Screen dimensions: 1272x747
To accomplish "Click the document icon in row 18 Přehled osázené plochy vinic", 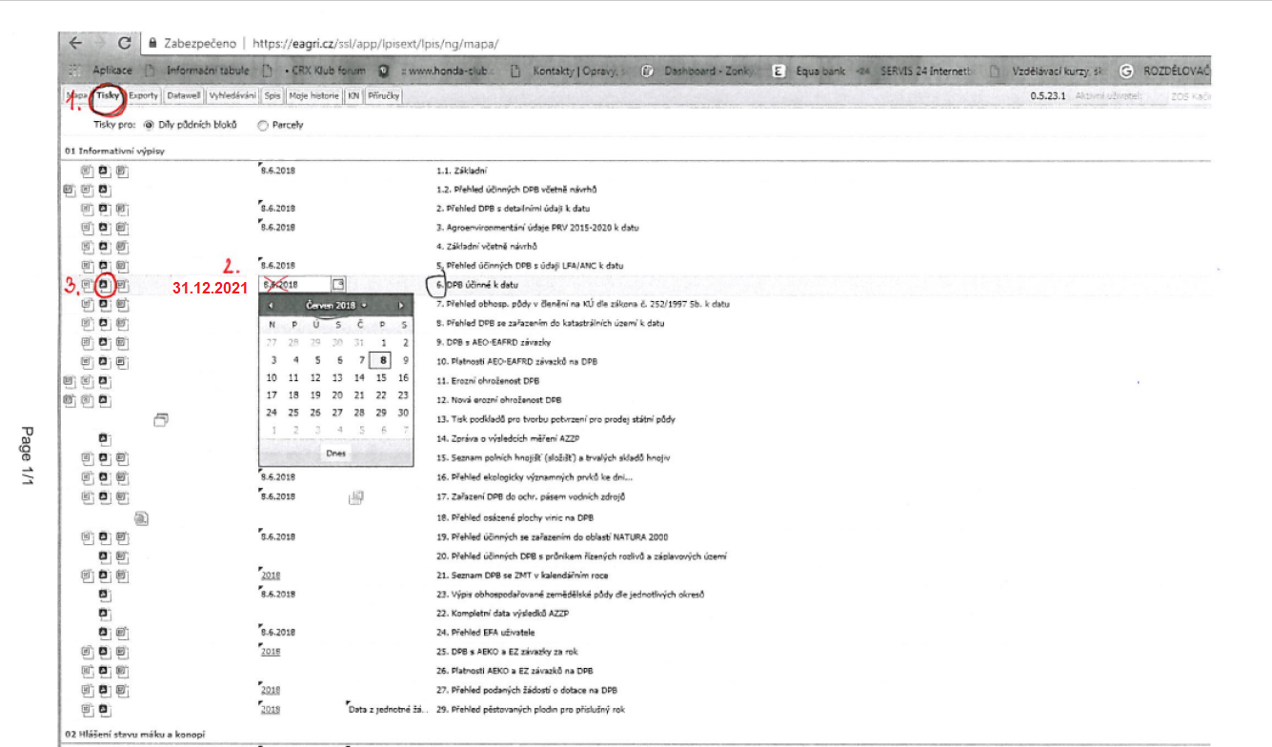I will 141,518.
